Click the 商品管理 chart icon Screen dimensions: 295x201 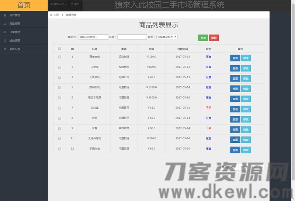5,24
